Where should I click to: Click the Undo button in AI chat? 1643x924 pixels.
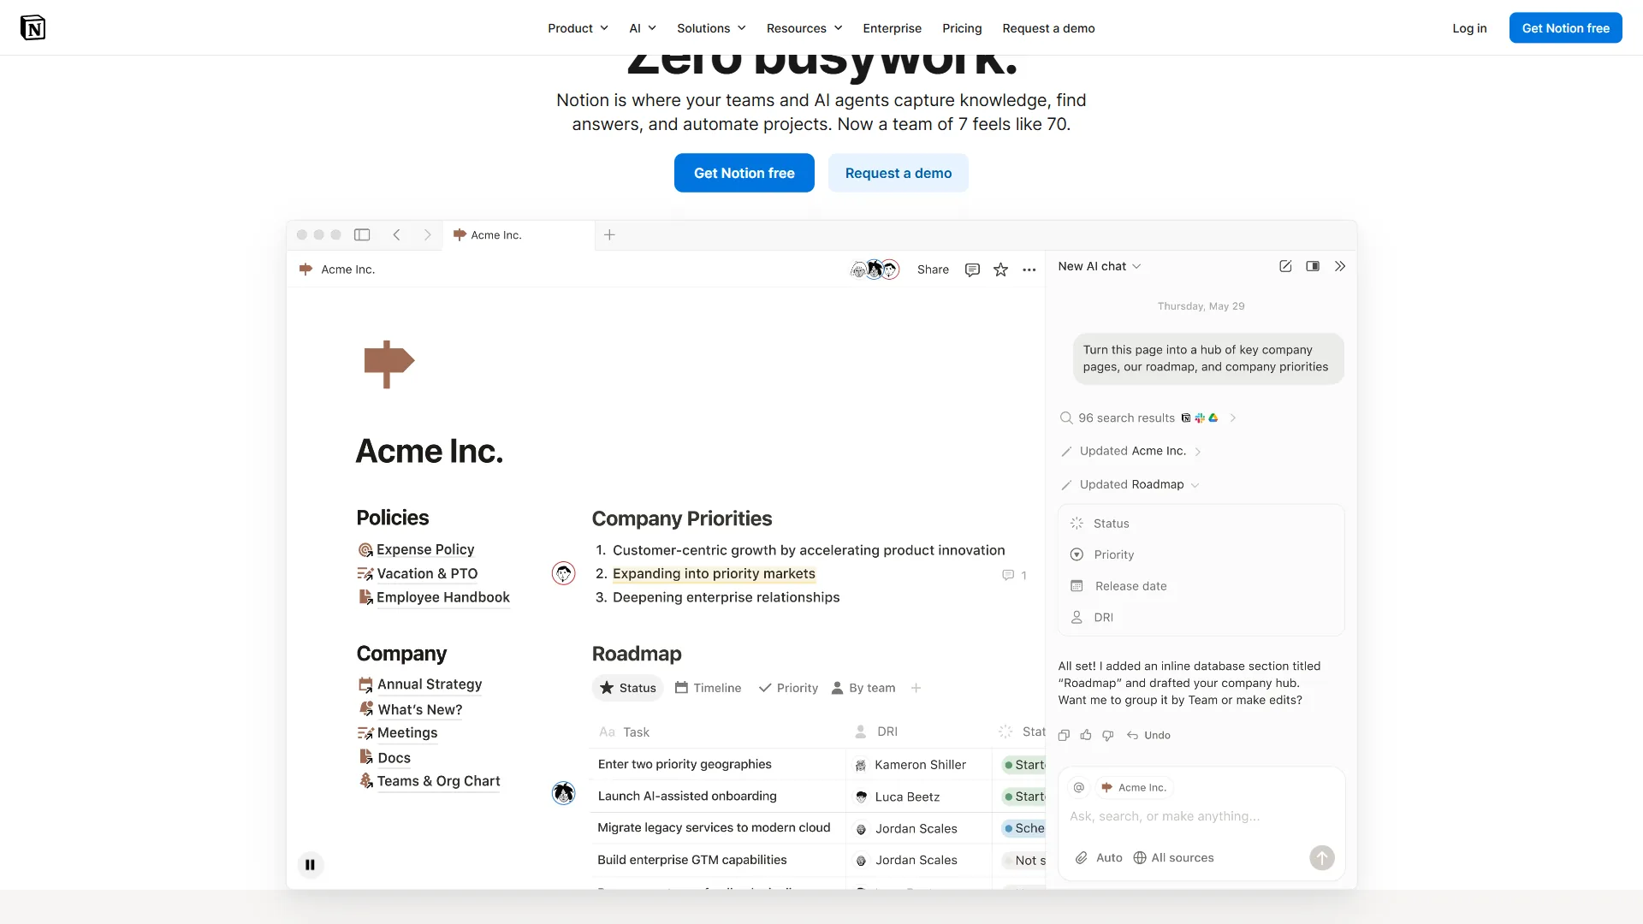click(x=1148, y=735)
